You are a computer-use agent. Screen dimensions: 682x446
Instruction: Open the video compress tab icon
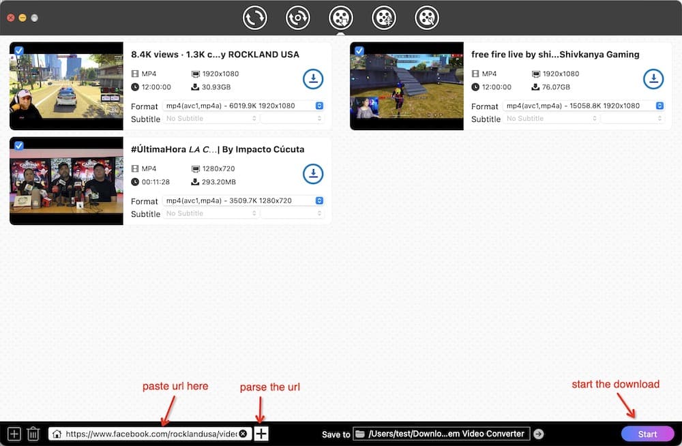384,18
